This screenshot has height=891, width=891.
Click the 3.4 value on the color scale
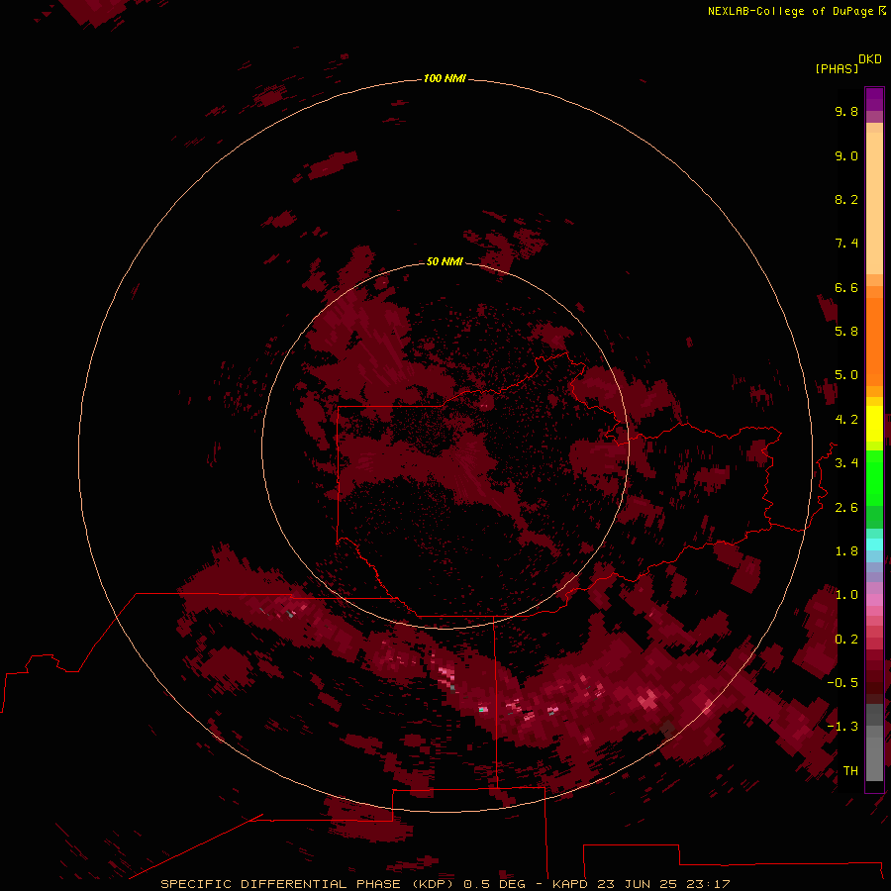coord(846,463)
